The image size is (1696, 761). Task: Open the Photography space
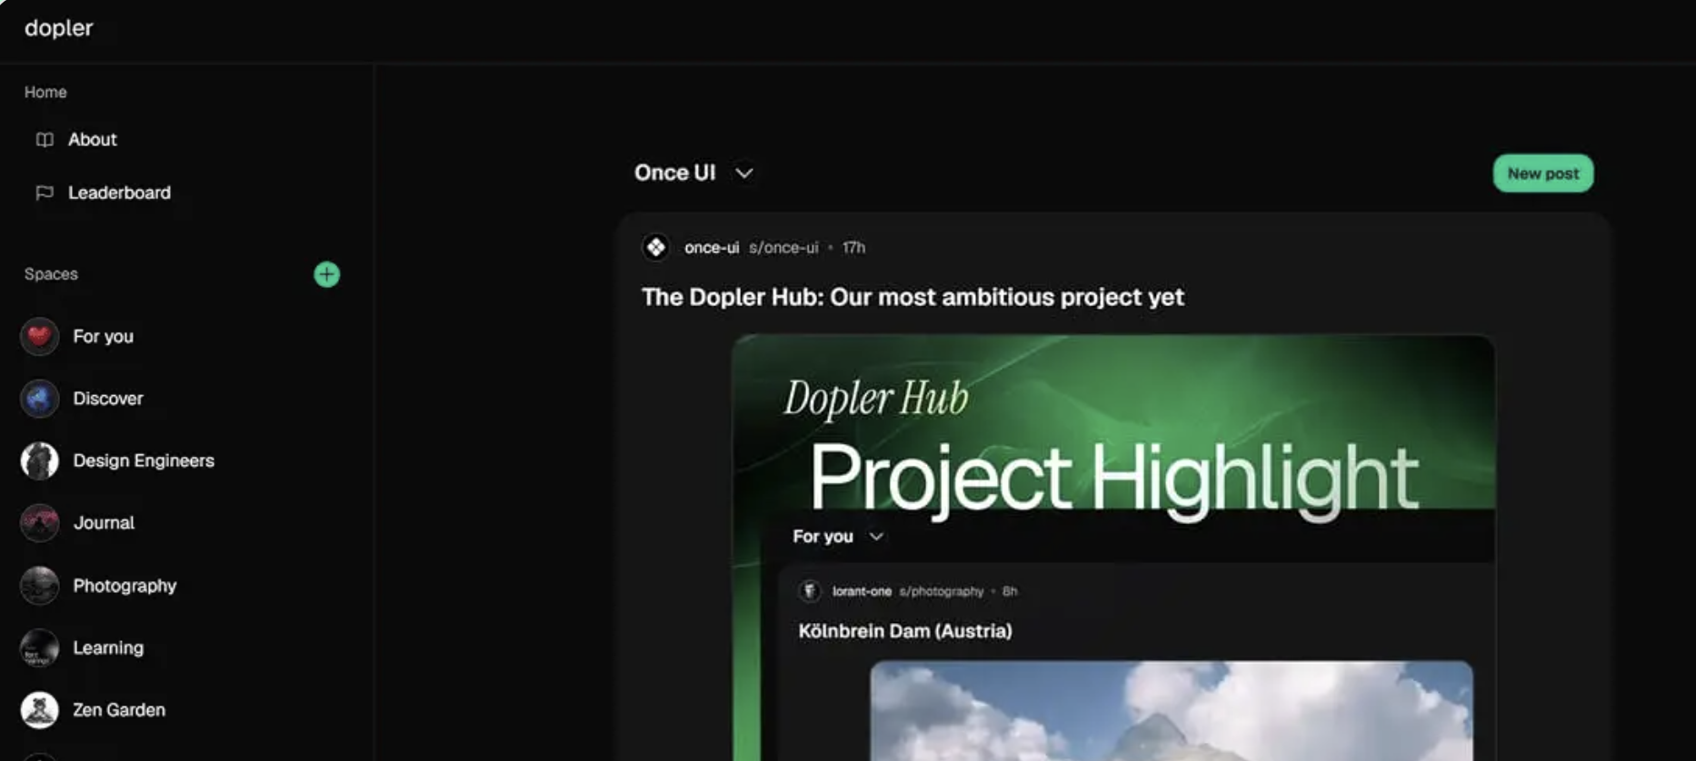coord(125,586)
